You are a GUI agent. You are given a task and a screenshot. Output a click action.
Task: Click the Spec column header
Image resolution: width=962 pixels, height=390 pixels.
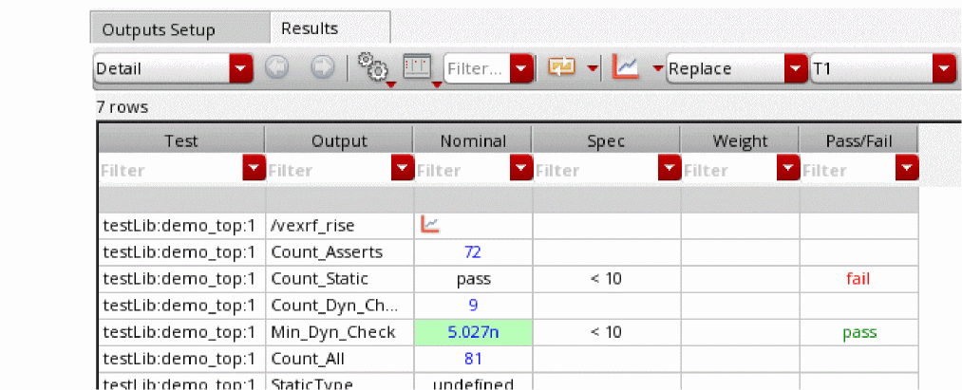(x=607, y=141)
